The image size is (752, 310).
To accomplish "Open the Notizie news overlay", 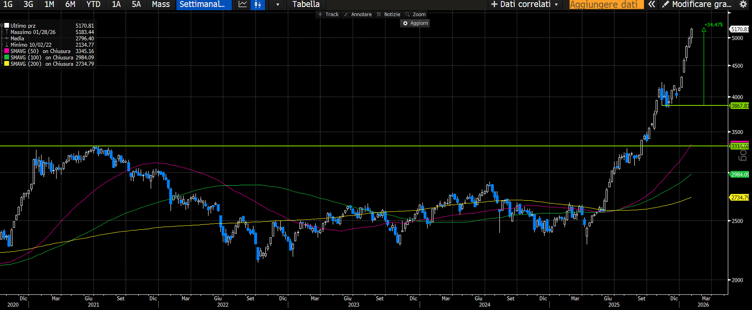I will pyautogui.click(x=388, y=15).
